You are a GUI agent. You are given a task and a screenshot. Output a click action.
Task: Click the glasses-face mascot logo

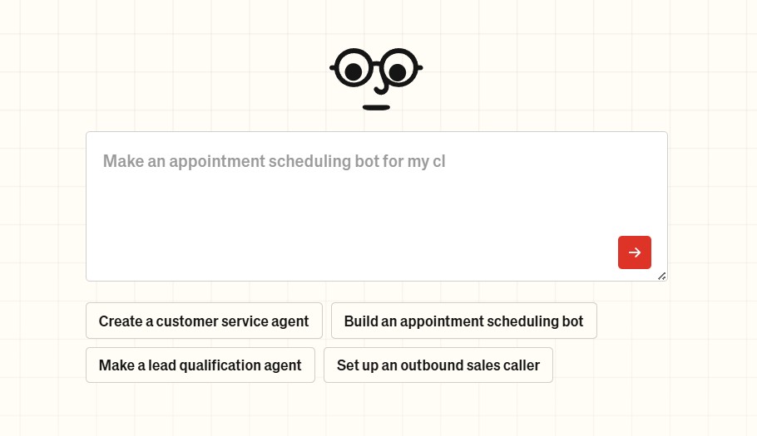[x=376, y=79]
